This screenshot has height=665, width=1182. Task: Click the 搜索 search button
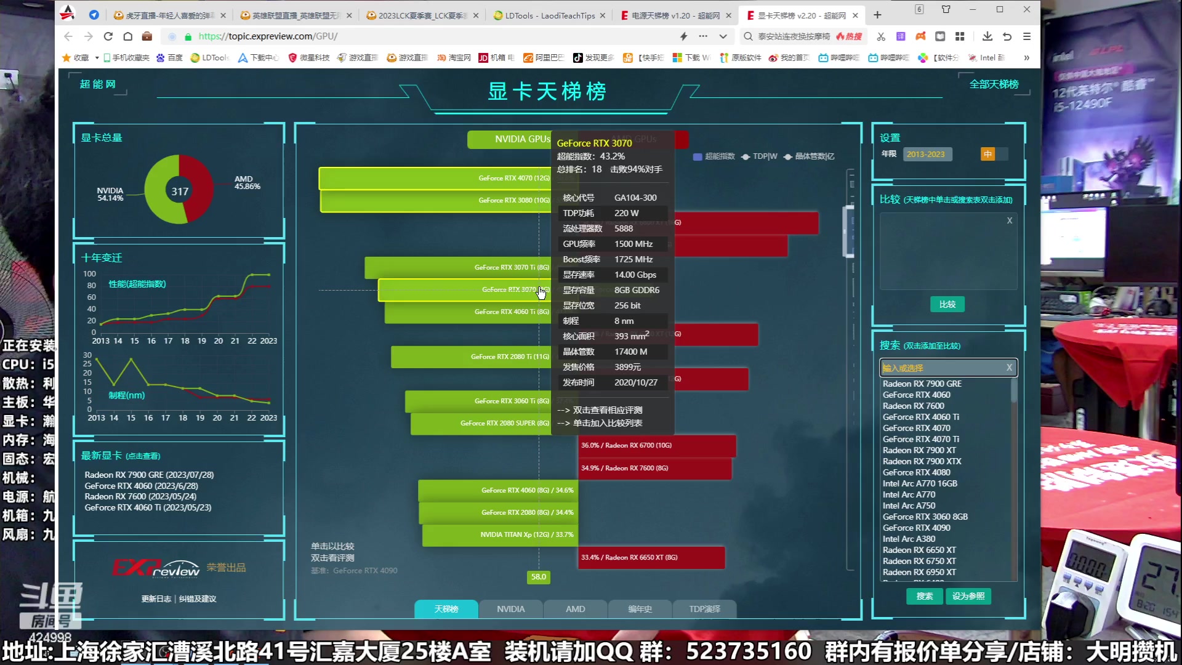click(924, 596)
